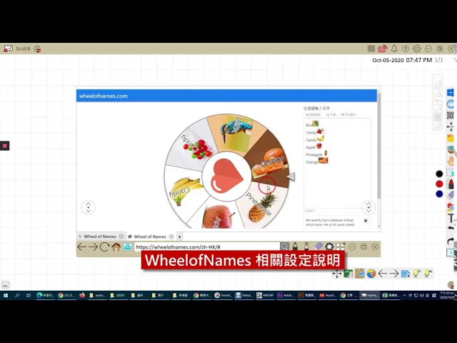The width and height of the screenshot is (457, 343).
Task: Select the red color swatch
Action: (x=439, y=184)
